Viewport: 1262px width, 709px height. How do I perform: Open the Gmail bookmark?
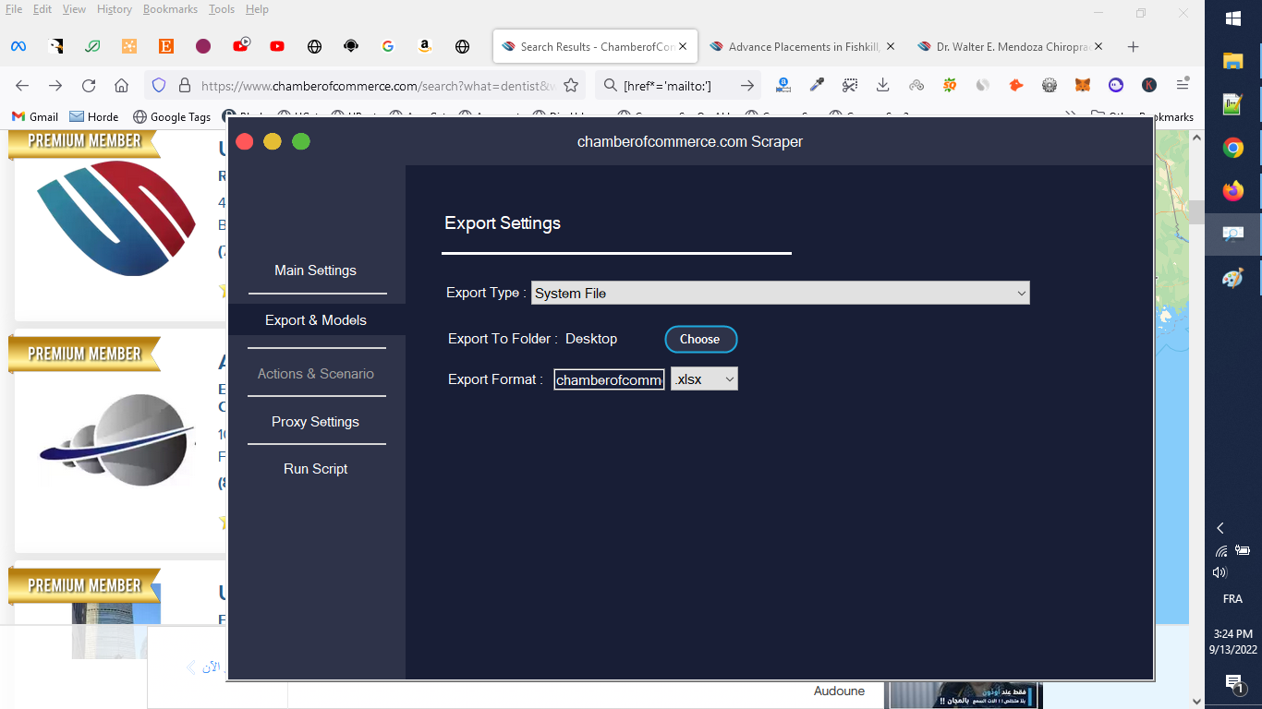coord(35,117)
